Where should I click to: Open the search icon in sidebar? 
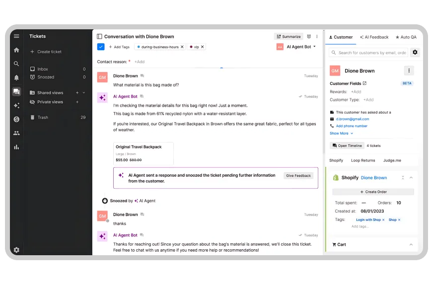[16, 64]
